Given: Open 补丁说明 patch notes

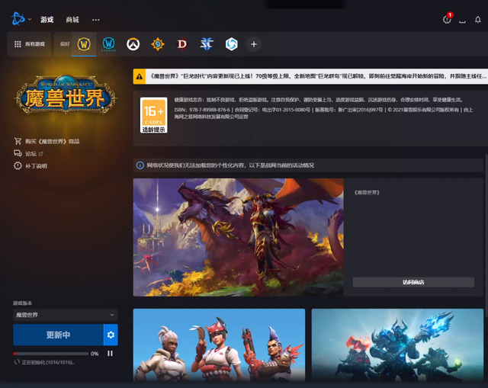Looking at the screenshot, I should (x=36, y=166).
